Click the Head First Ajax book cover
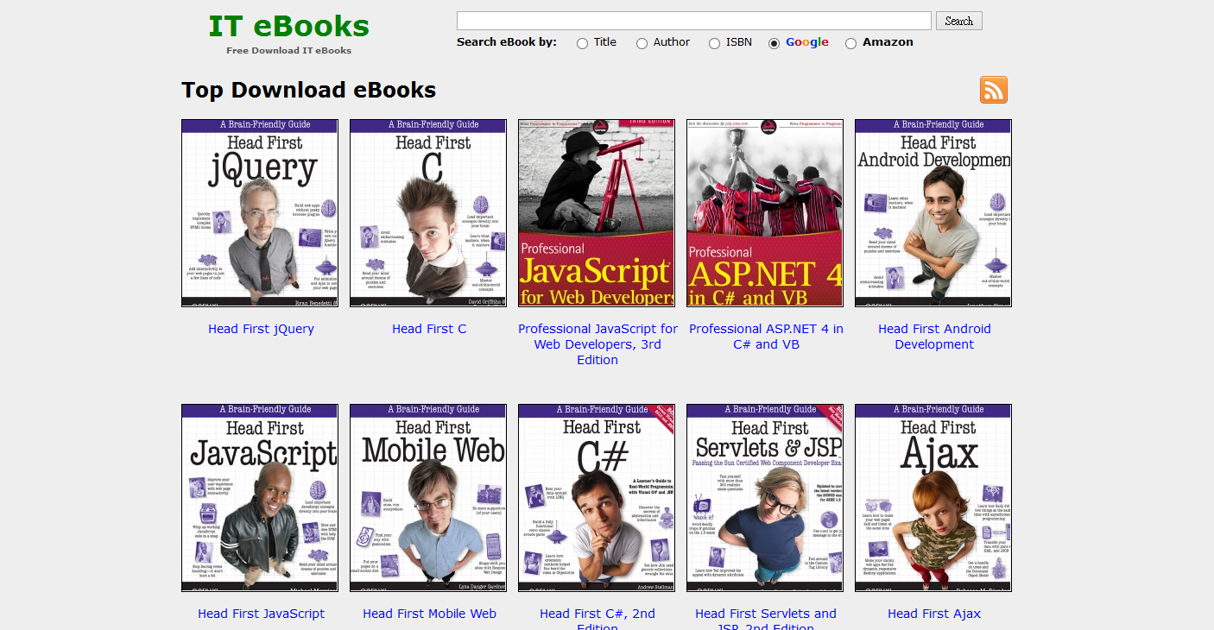This screenshot has width=1214, height=630. pyautogui.click(x=933, y=498)
